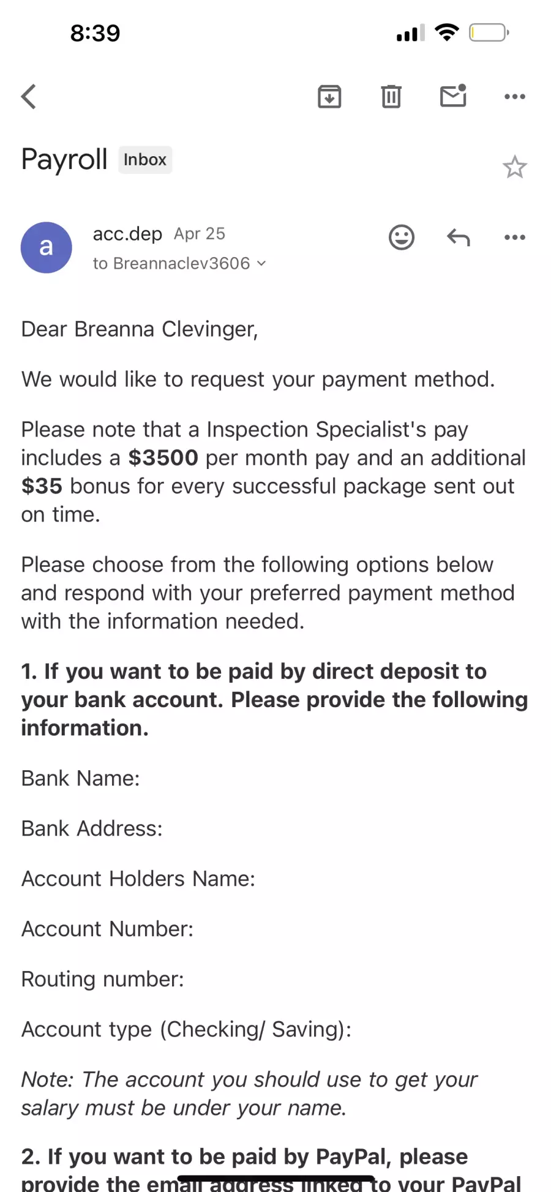
Task: Add an emoji reaction with the smiley icon
Action: (x=402, y=238)
